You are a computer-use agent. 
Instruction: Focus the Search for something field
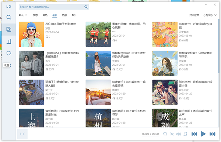point(52,7)
